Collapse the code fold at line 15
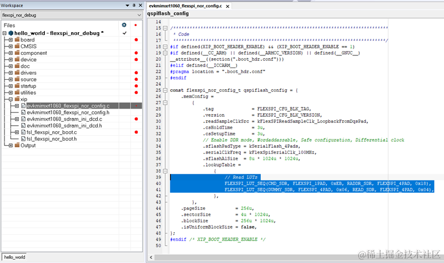This screenshot has height=263, width=444. tap(165, 28)
